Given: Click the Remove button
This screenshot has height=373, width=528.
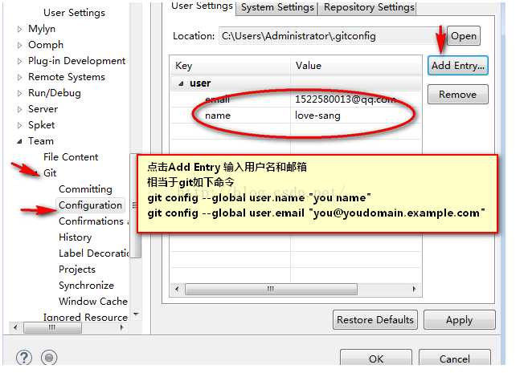Looking at the screenshot, I should tap(457, 95).
